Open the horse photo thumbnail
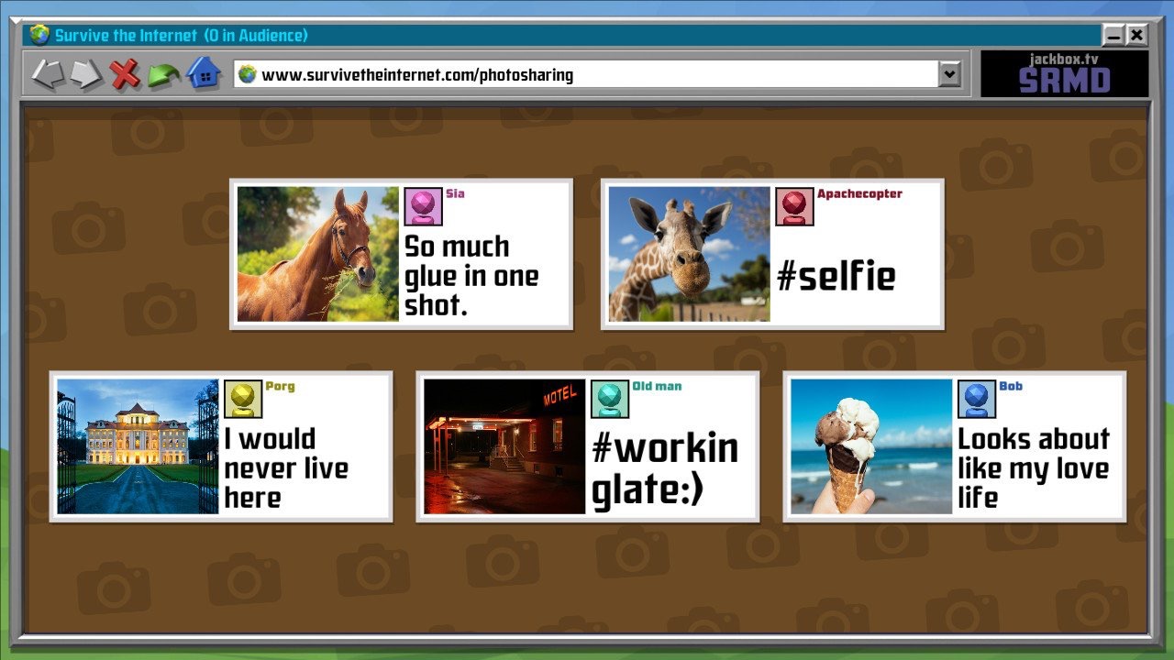This screenshot has width=1174, height=660. point(317,254)
